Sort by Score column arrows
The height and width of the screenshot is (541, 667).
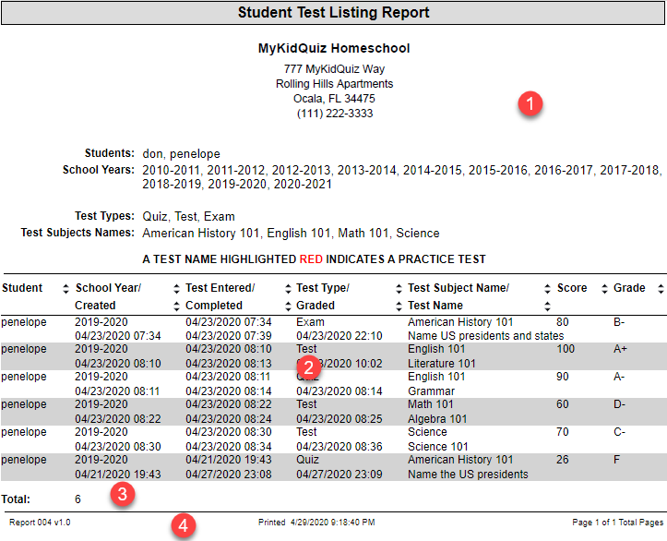click(x=604, y=289)
